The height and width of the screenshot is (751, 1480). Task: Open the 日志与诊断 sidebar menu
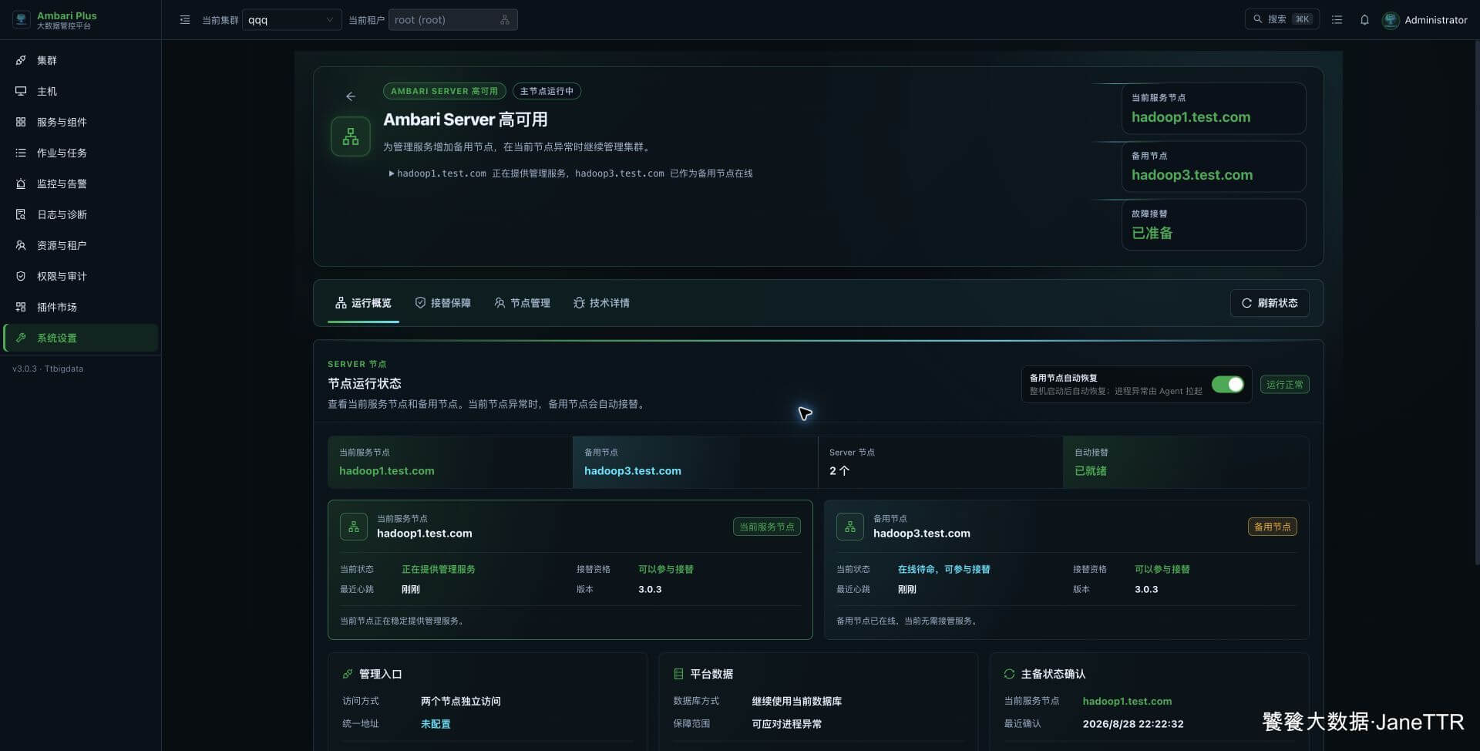coord(80,214)
